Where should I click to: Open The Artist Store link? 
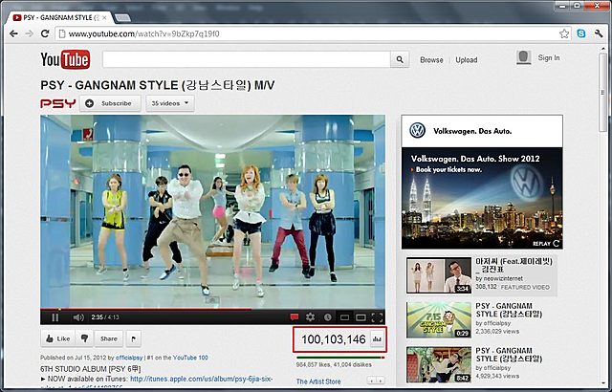tap(318, 381)
